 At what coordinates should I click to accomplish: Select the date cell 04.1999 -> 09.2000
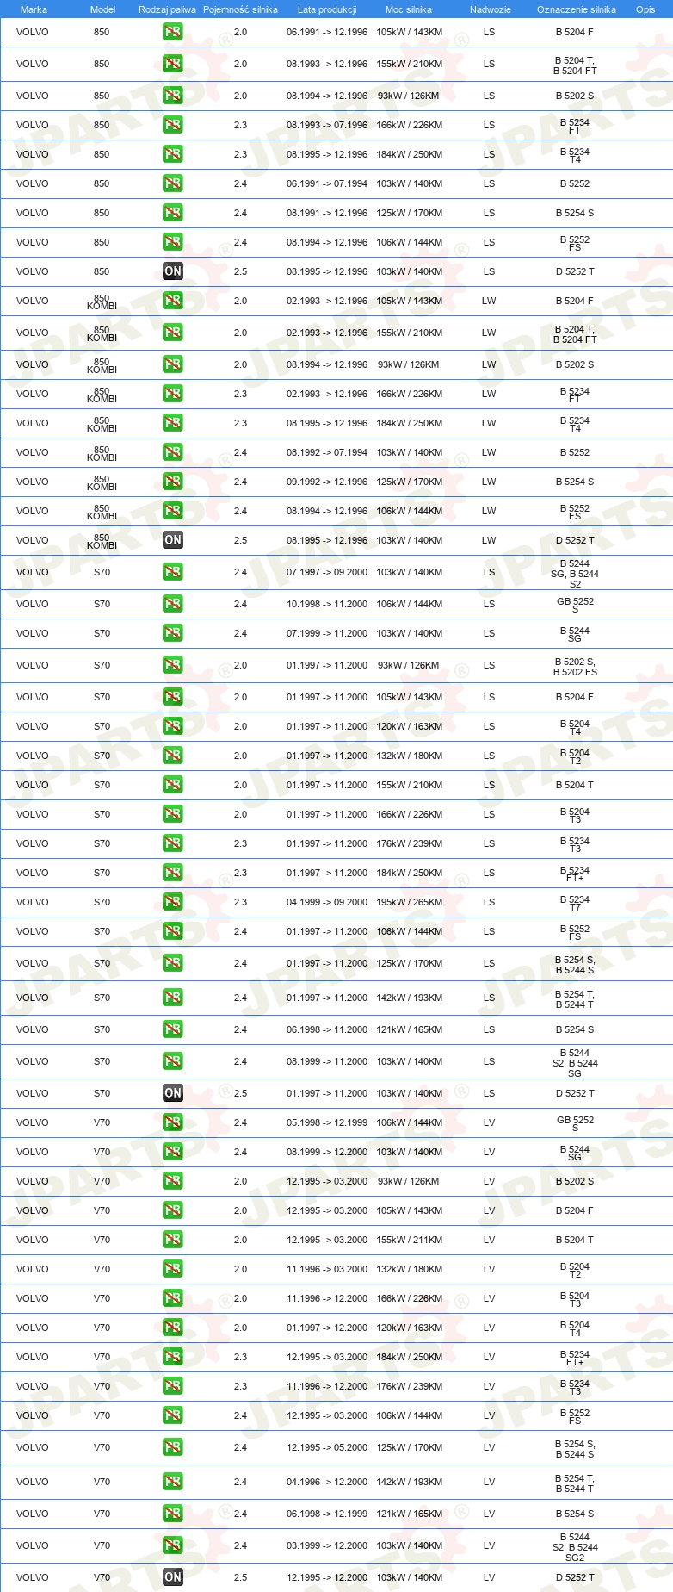pos(327,902)
